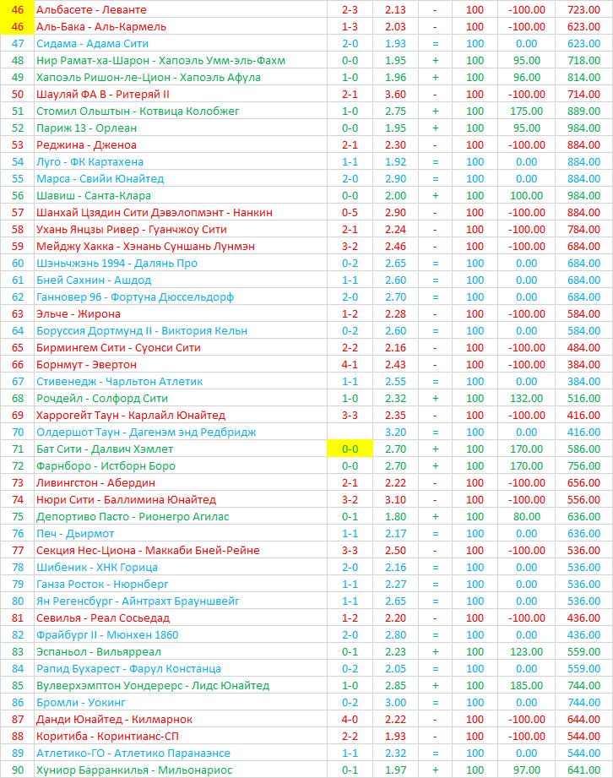Select the 185.00 profit cell

pos(527,685)
